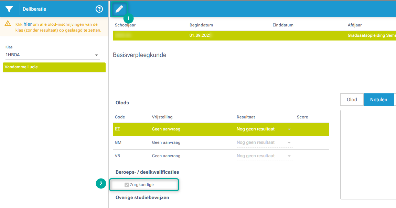Select the VB olod row
Image resolution: width=396 pixels, height=208 pixels.
click(131, 156)
